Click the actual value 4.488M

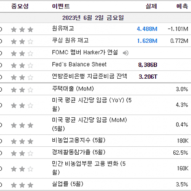click(x=147, y=29)
